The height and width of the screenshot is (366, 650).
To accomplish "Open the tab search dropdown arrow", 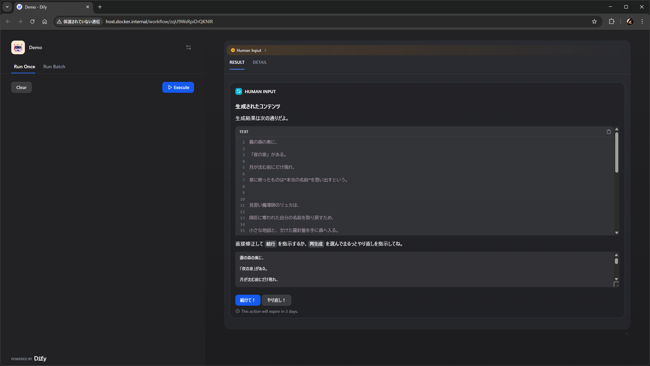I will click(x=7, y=7).
